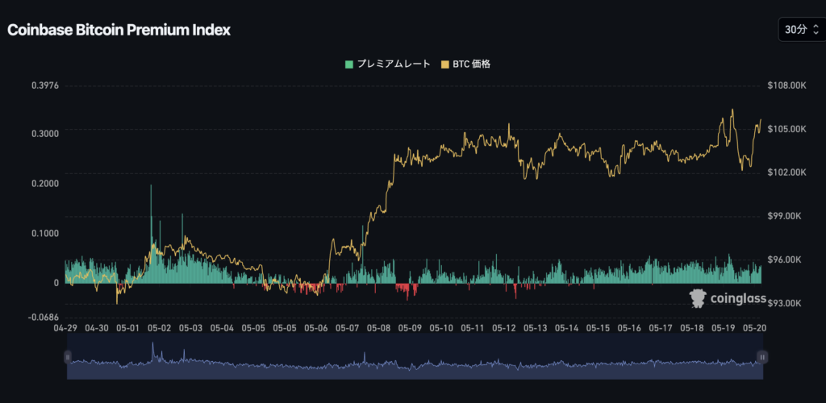Click the 0.3000 left axis label
The width and height of the screenshot is (826, 403).
(x=44, y=134)
